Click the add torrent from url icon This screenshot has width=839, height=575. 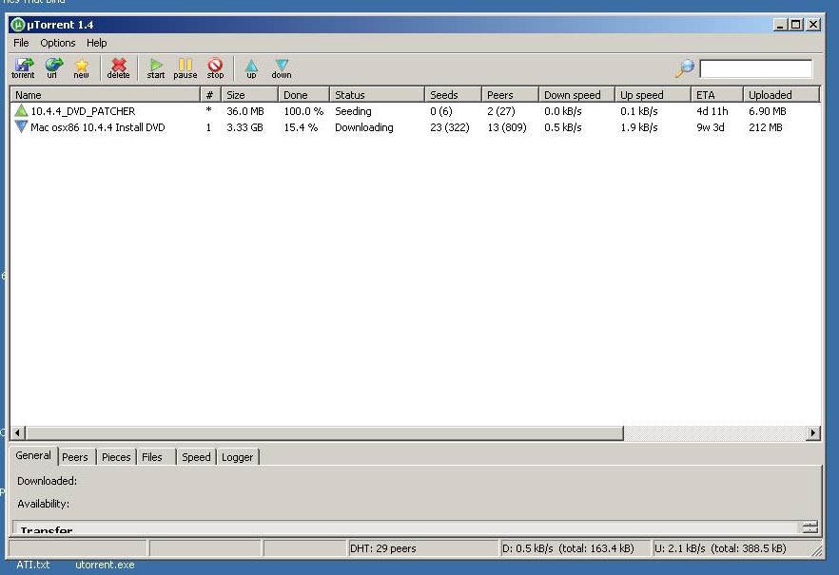[52, 67]
